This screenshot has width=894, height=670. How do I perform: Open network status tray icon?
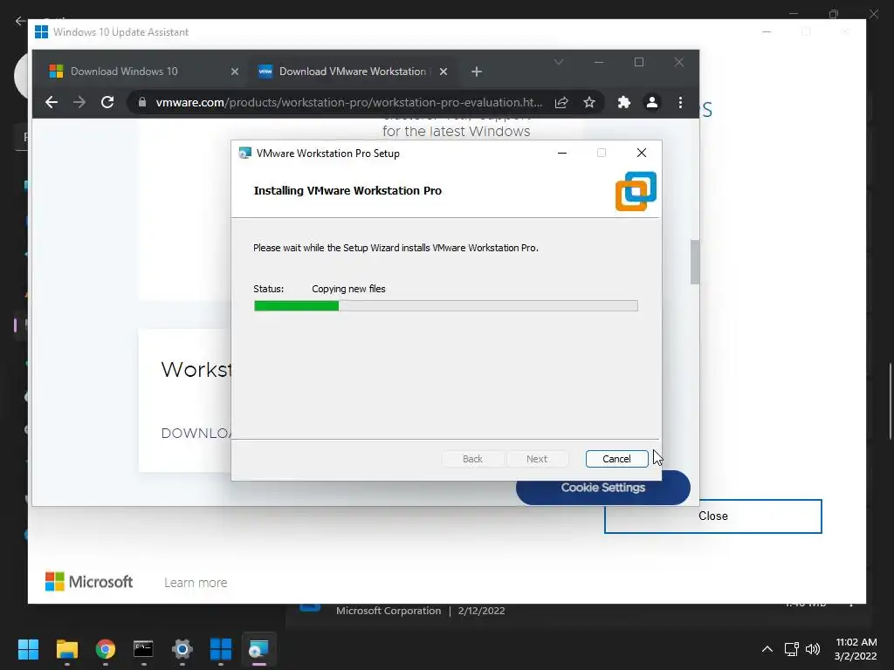[x=791, y=649]
